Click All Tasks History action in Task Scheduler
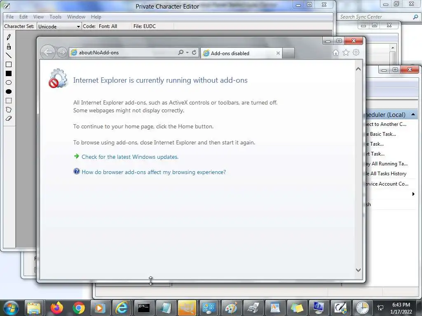 pos(386,174)
